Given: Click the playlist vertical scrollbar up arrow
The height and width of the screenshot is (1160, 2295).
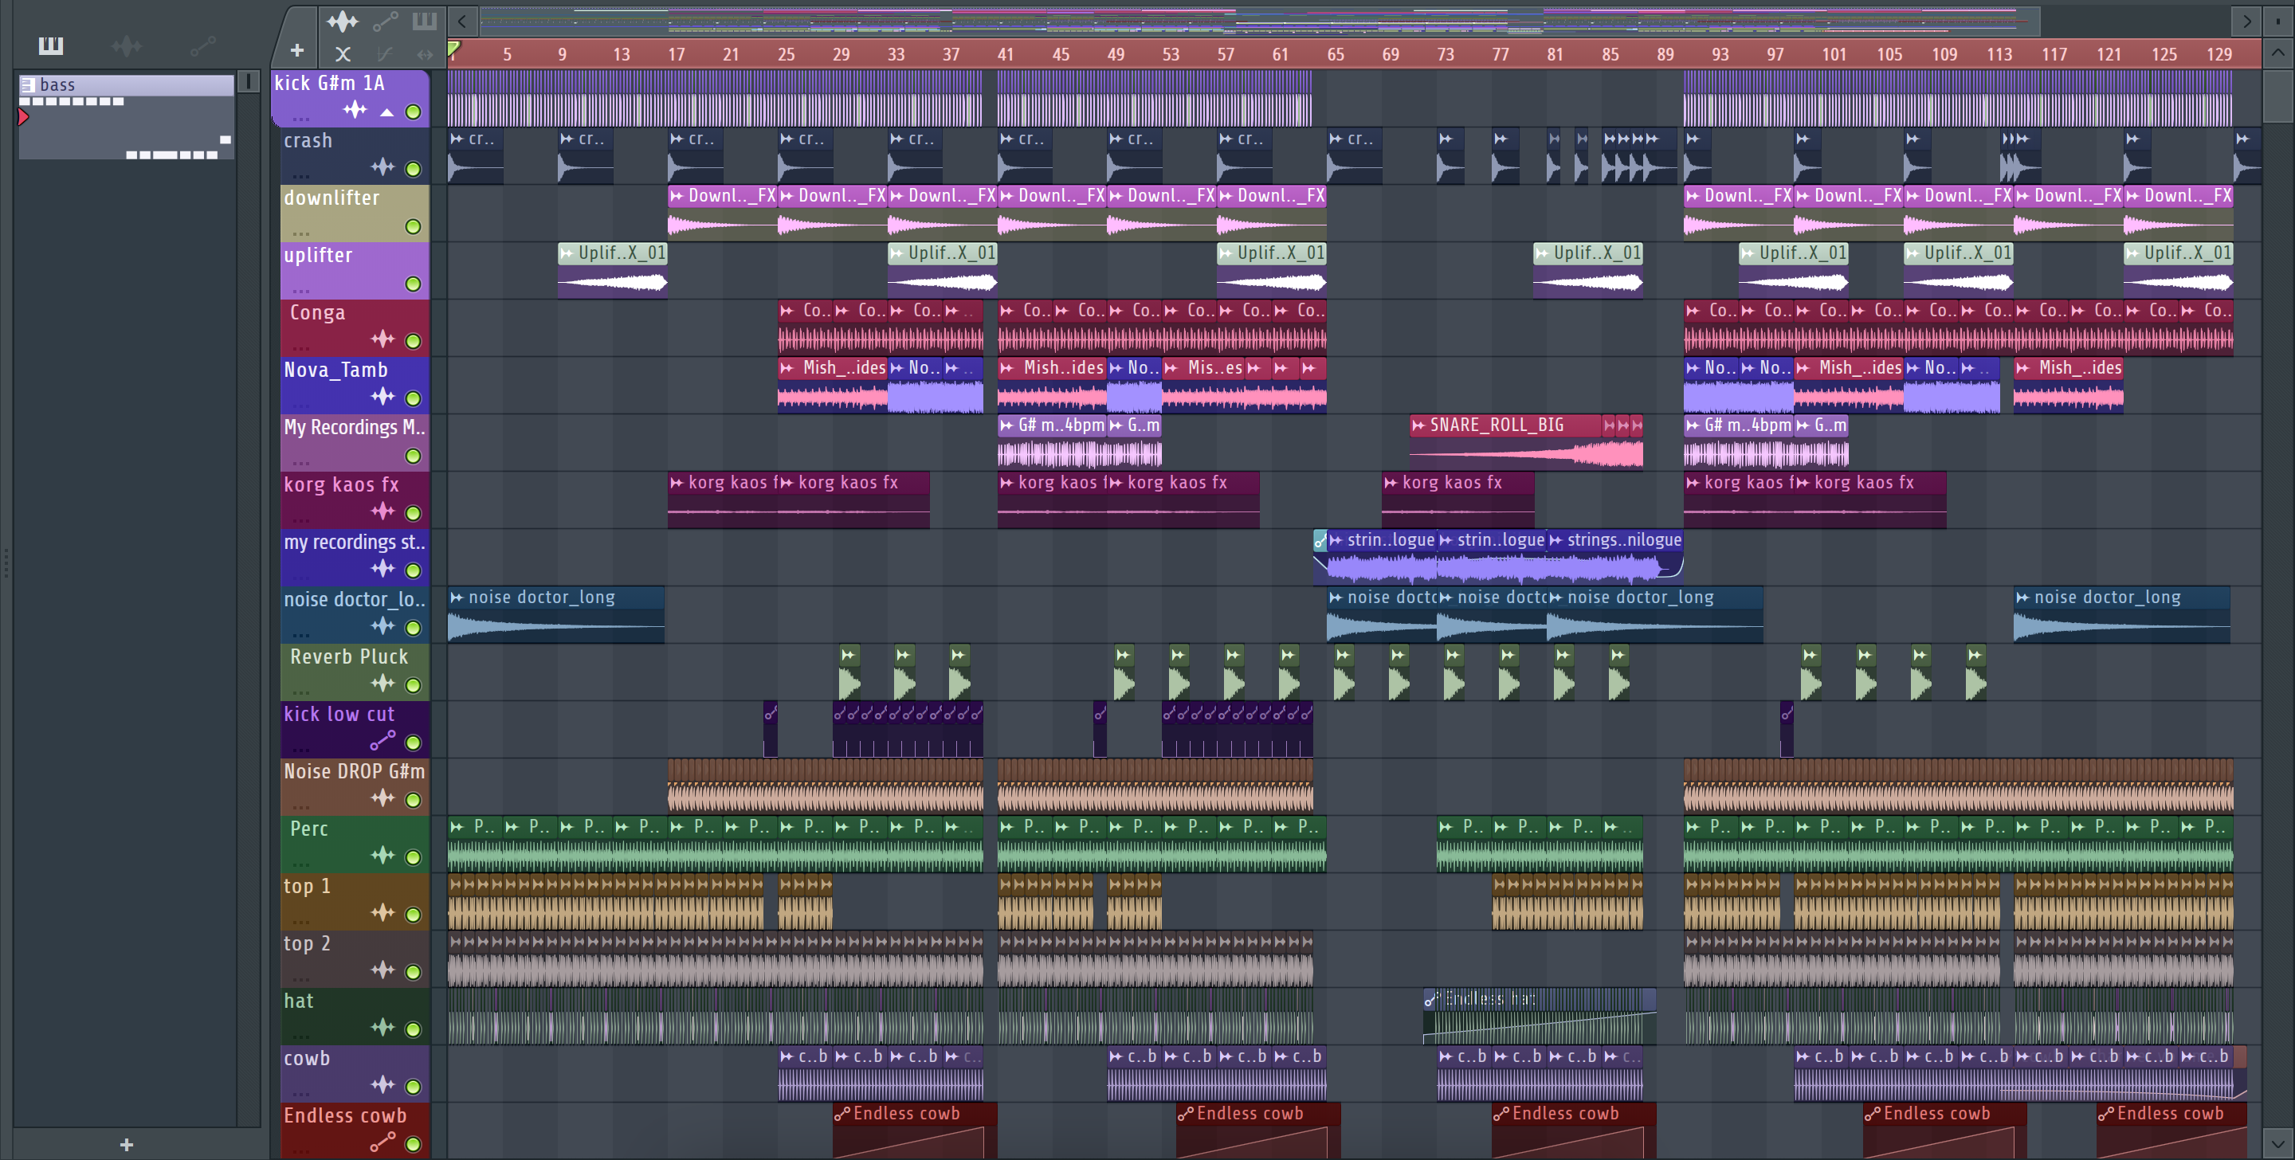Looking at the screenshot, I should 2278,53.
